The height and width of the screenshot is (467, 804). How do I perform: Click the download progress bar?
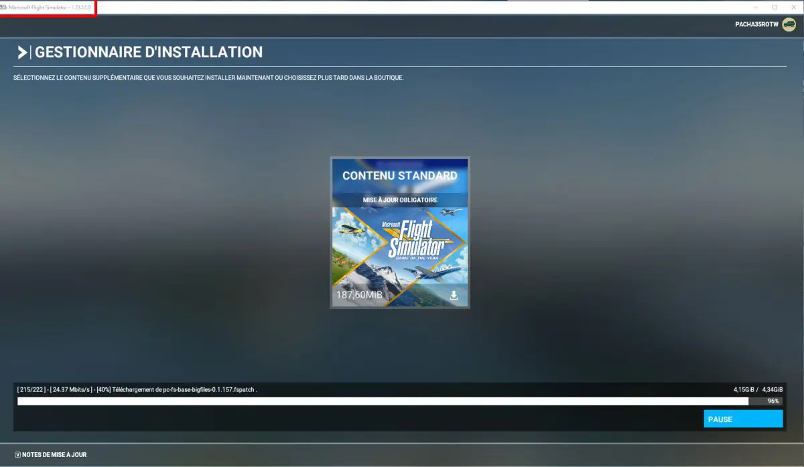tap(399, 401)
